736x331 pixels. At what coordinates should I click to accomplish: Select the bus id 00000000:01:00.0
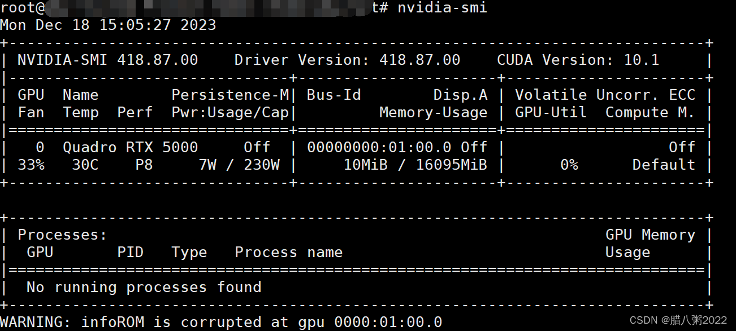[379, 147]
